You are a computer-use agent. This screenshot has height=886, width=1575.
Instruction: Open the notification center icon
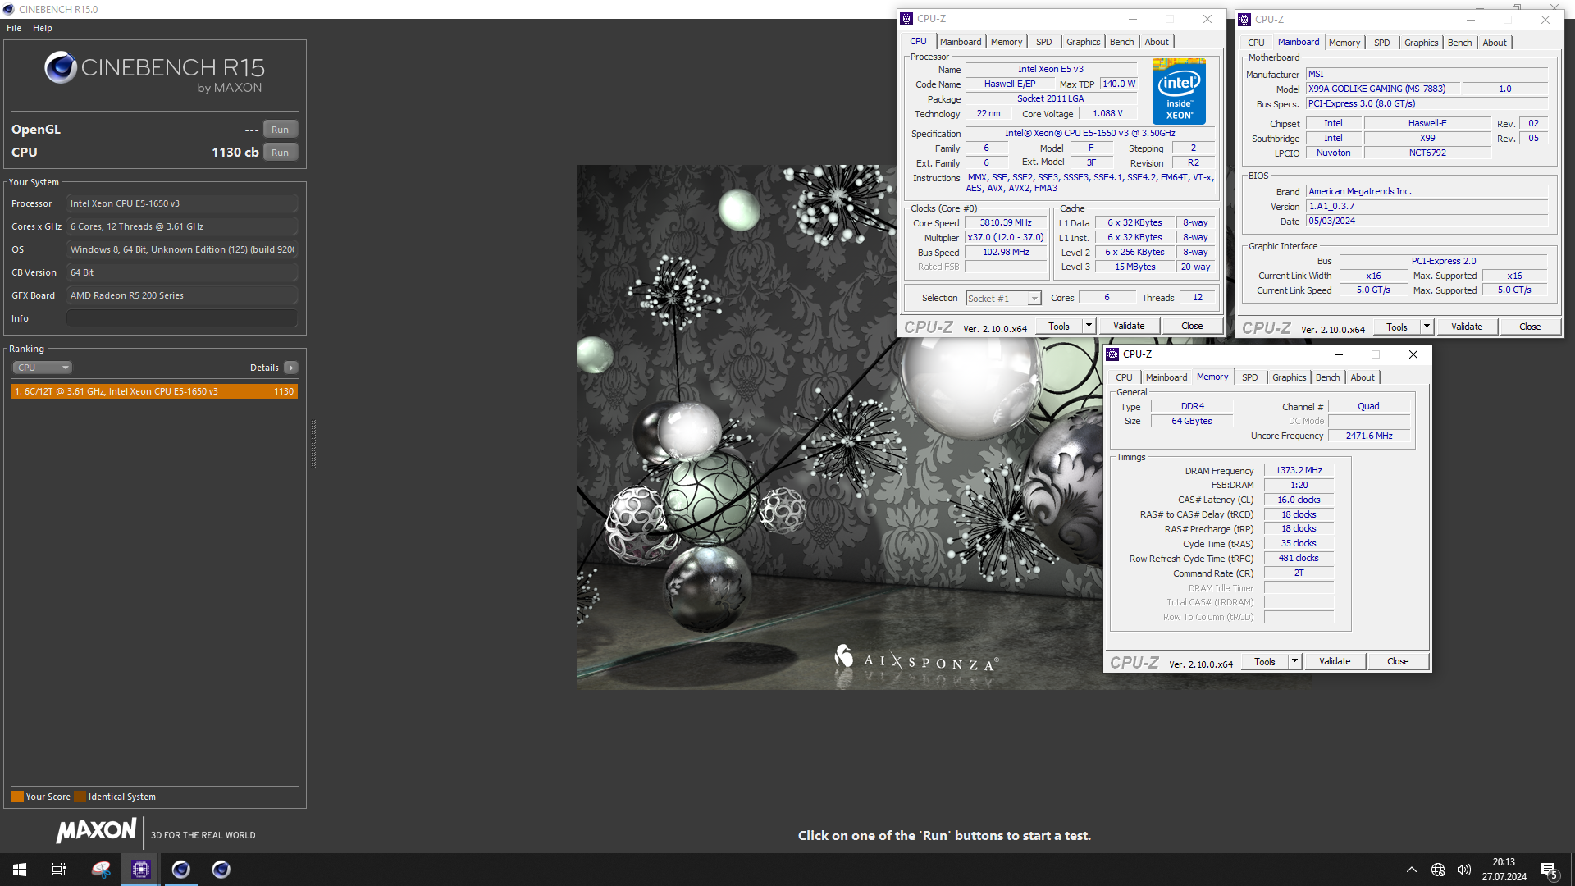[1550, 870]
